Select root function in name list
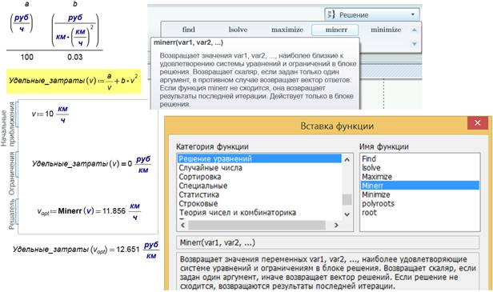Image resolution: width=493 pixels, height=292 pixels. (x=369, y=213)
